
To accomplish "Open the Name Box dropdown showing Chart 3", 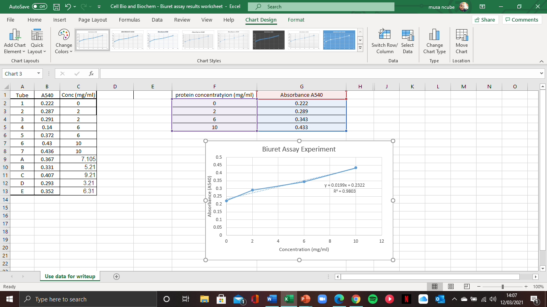I will click(39, 74).
